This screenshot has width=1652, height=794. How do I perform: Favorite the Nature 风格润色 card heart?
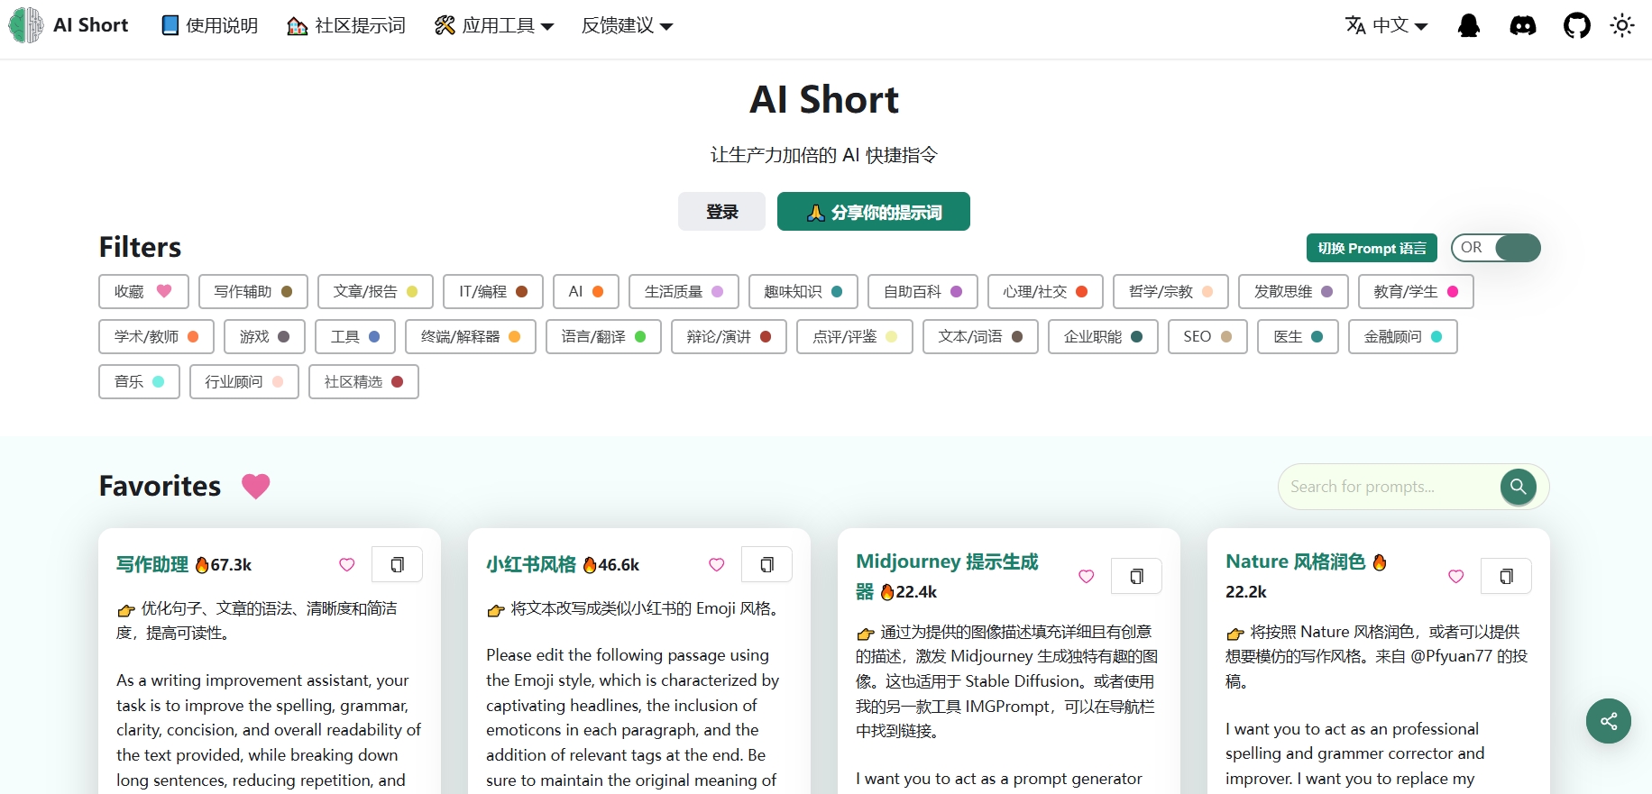coord(1456,576)
